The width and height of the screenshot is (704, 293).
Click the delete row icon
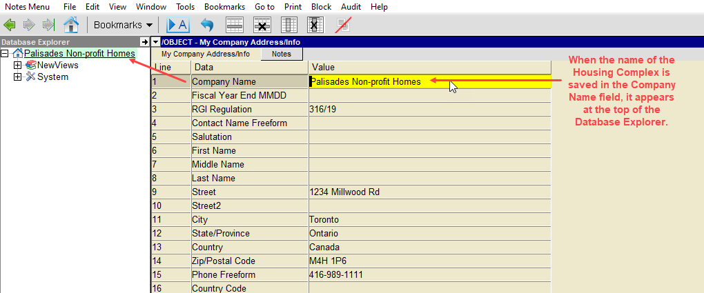click(x=262, y=25)
